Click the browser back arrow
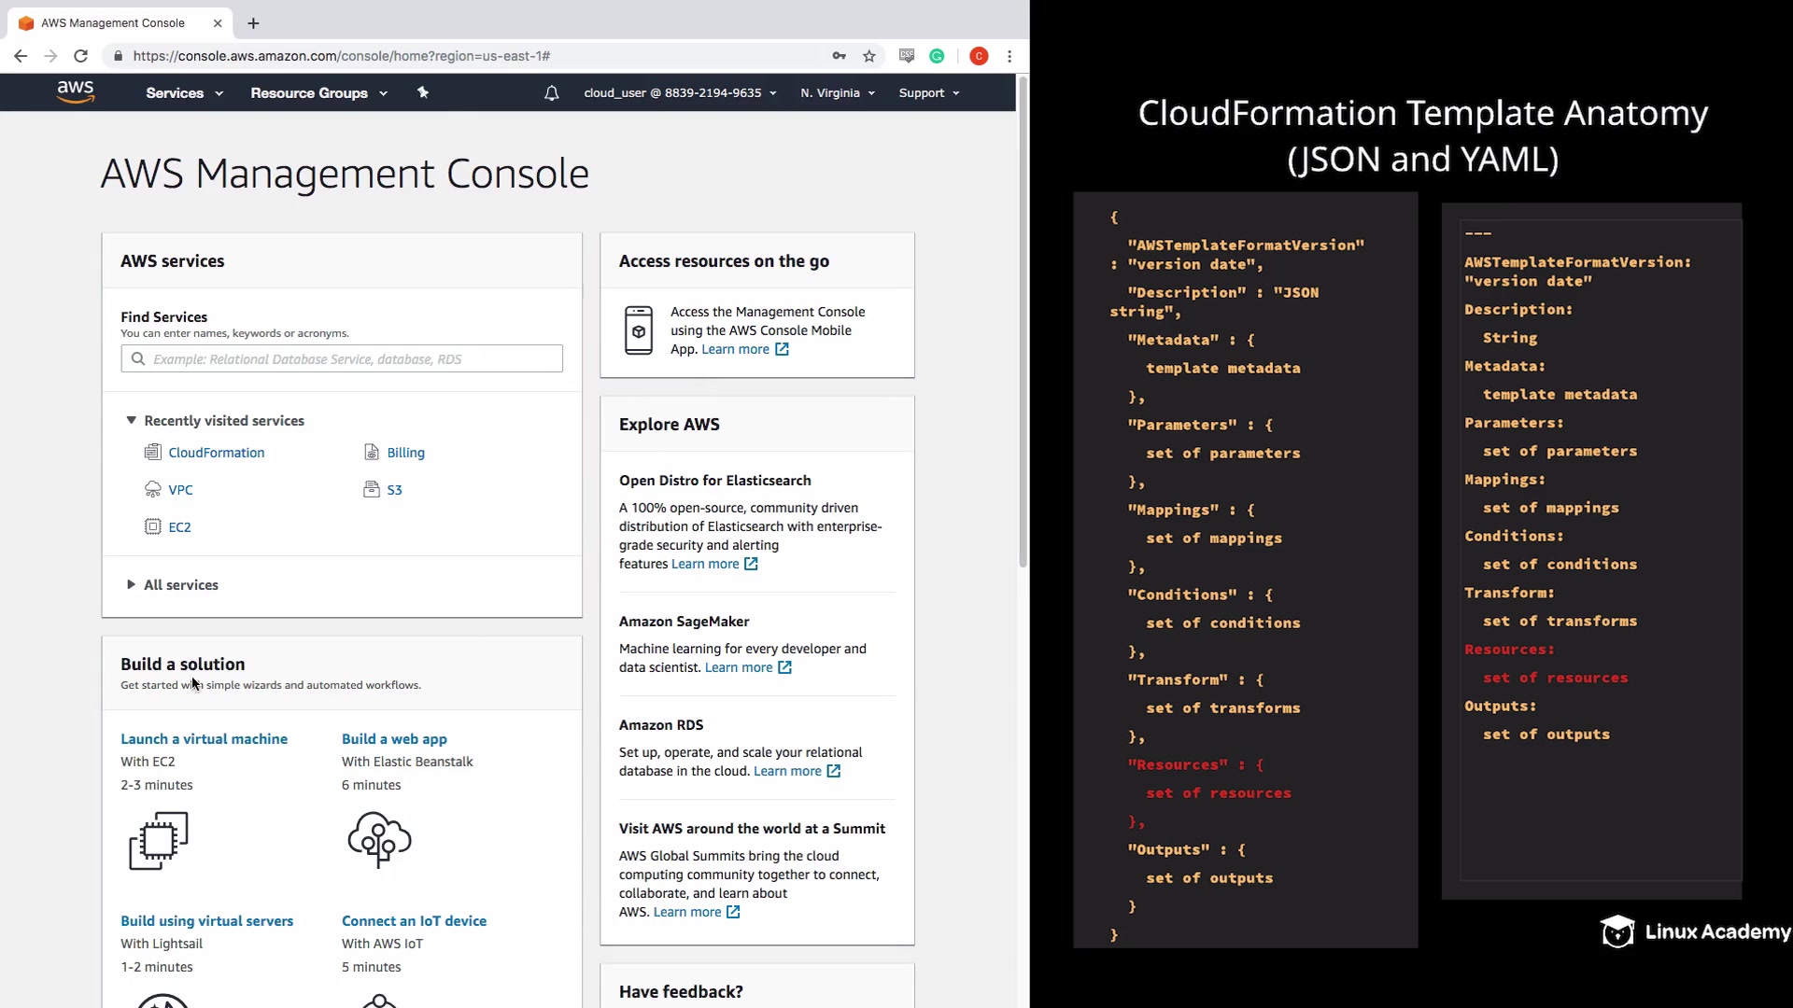The image size is (1793, 1008). coord(21,56)
